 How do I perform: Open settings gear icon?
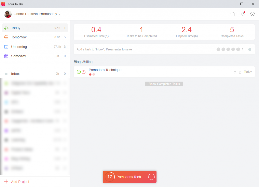[x=252, y=14]
